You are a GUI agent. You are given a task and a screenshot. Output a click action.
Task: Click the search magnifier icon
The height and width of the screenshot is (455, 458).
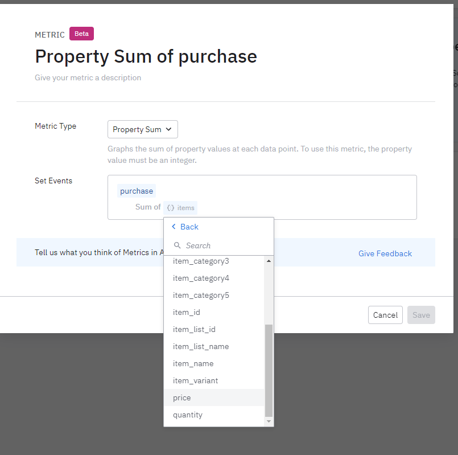[x=178, y=245]
